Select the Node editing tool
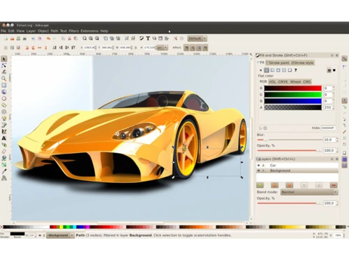Screen dimensions: 349x261 pyautogui.click(x=4, y=65)
